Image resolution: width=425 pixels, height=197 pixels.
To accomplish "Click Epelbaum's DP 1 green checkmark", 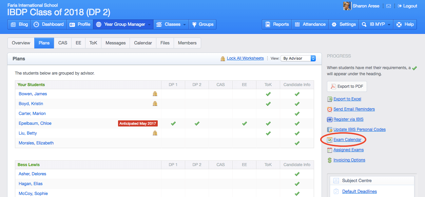I will 173,123.
